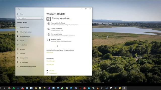This screenshot has height=90, width=161.
Task: Click the refresh arrows icon beside Checking for updates
Action: tap(49, 19)
